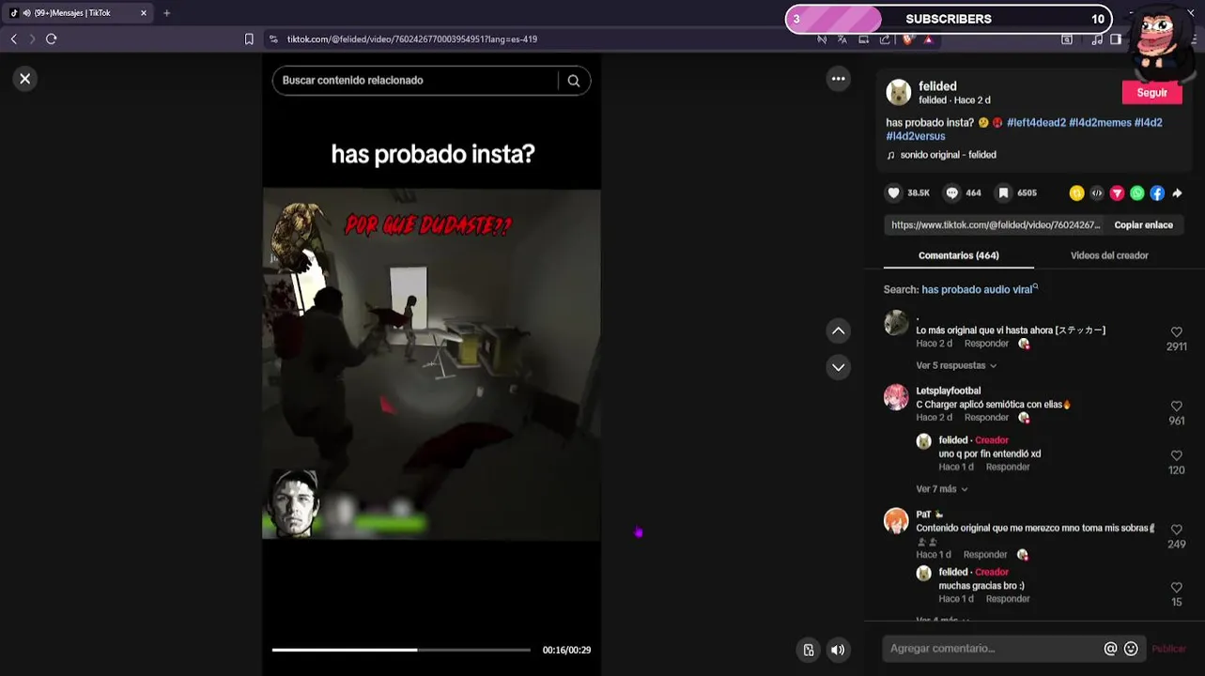This screenshot has height=676, width=1205.
Task: Open the #l4d2versus hashtag
Action: tap(916, 137)
